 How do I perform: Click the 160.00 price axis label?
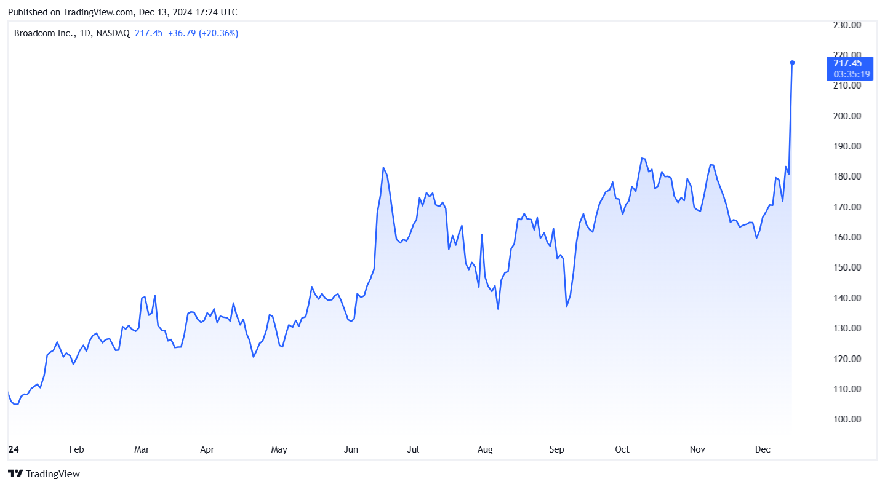point(846,237)
